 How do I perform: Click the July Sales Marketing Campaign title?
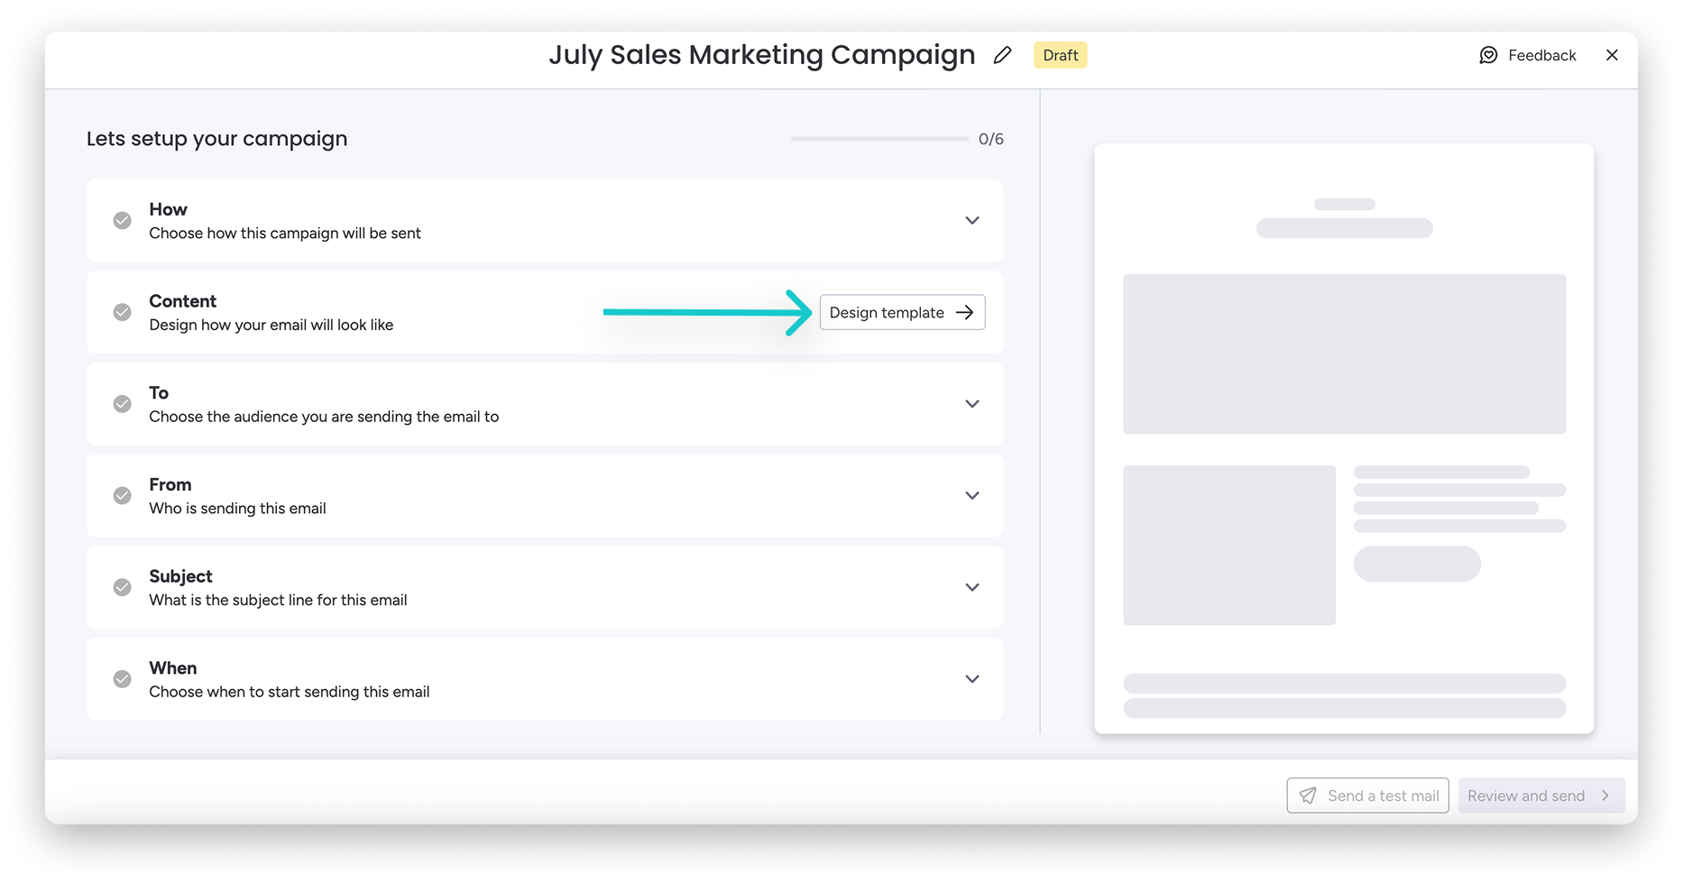tap(762, 55)
